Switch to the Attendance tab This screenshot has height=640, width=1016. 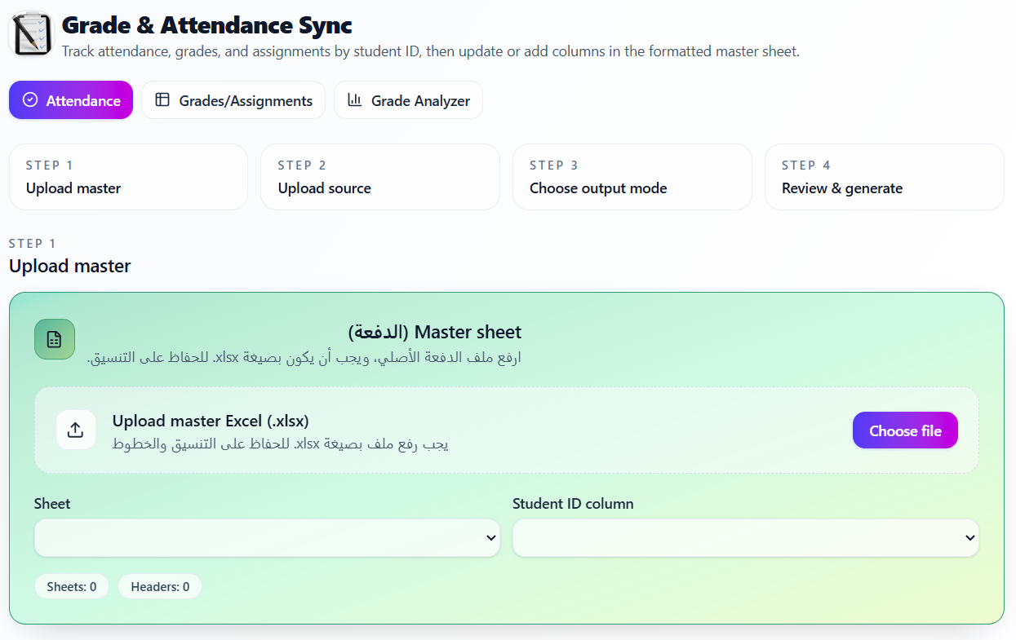(71, 100)
